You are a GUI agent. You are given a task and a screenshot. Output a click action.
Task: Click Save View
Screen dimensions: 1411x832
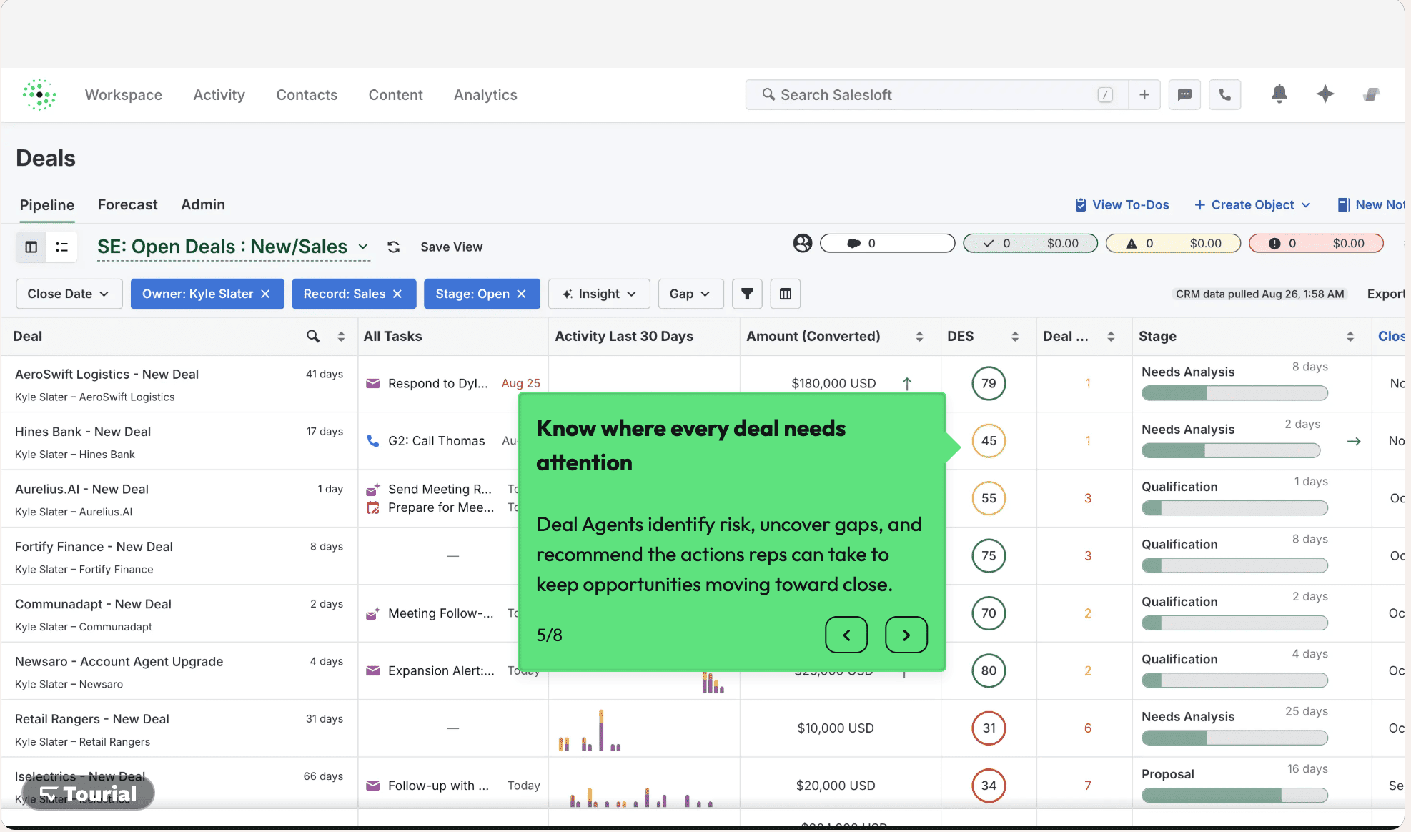coord(451,247)
